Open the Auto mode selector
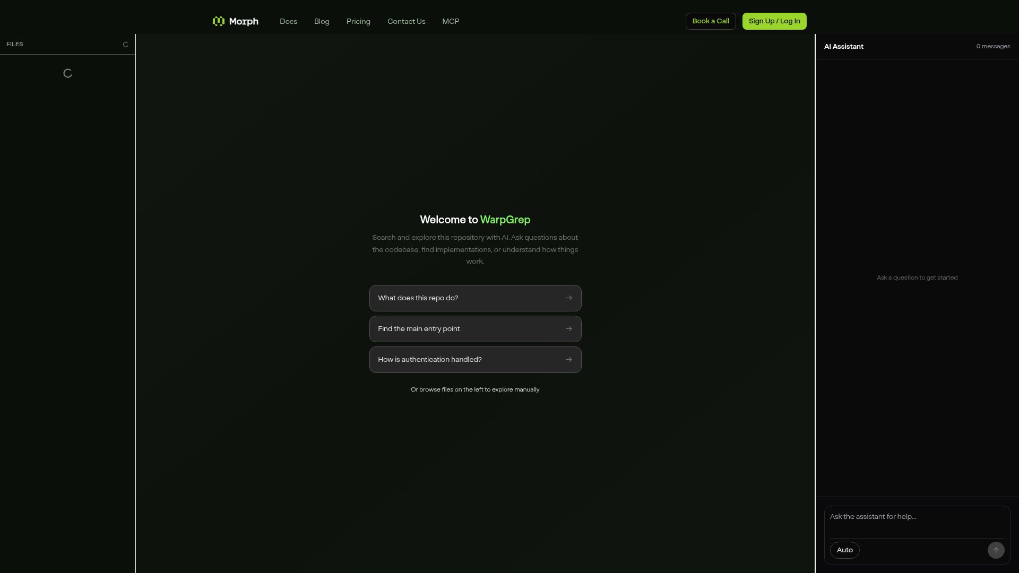 (844, 550)
